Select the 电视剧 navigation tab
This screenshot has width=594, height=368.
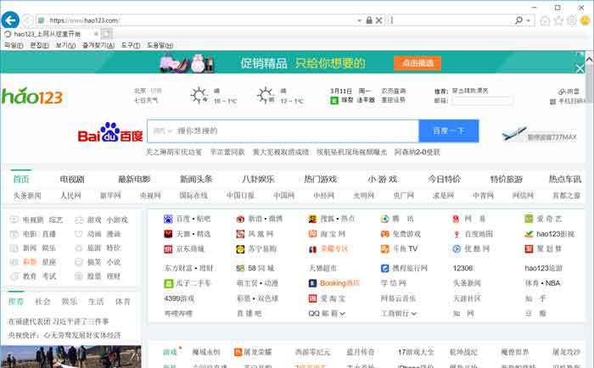click(72, 179)
